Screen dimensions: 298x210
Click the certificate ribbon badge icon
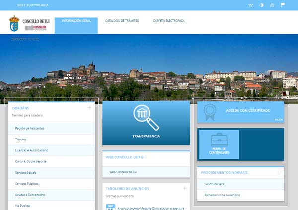[209, 112]
